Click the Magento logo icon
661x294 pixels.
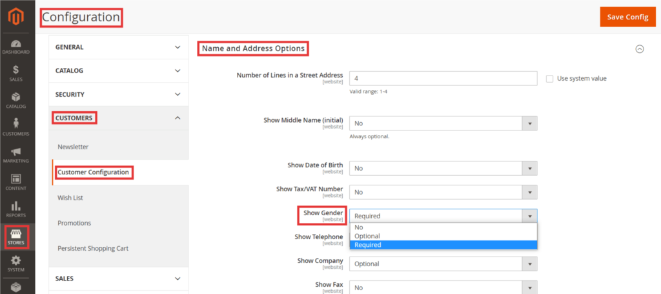click(x=16, y=17)
